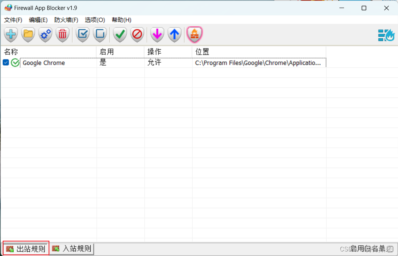
Task: Click the firewall status icon at top right
Action: [x=386, y=34]
